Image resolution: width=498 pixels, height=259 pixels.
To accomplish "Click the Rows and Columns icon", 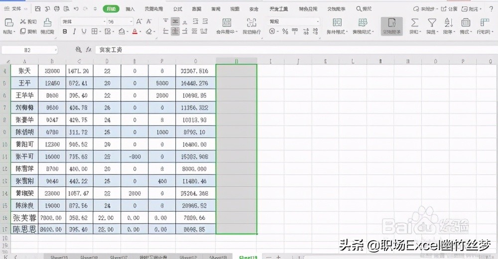I will [485, 22].
